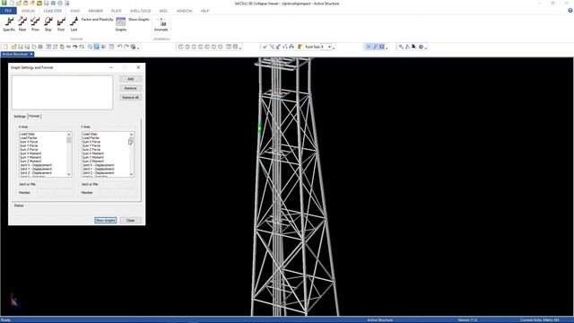The width and height of the screenshot is (574, 323).
Task: Click the Skip load step icon
Action: coord(48,24)
